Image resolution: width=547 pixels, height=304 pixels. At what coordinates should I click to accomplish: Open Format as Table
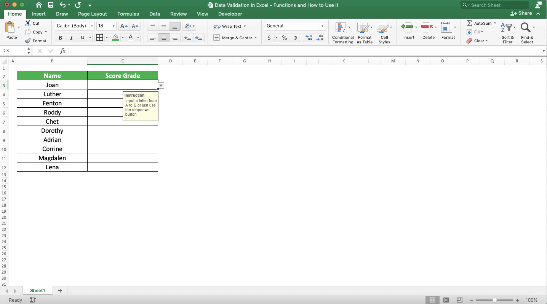tap(365, 33)
